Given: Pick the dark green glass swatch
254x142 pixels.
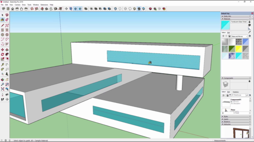Looking at the screenshot, I should (232, 49).
